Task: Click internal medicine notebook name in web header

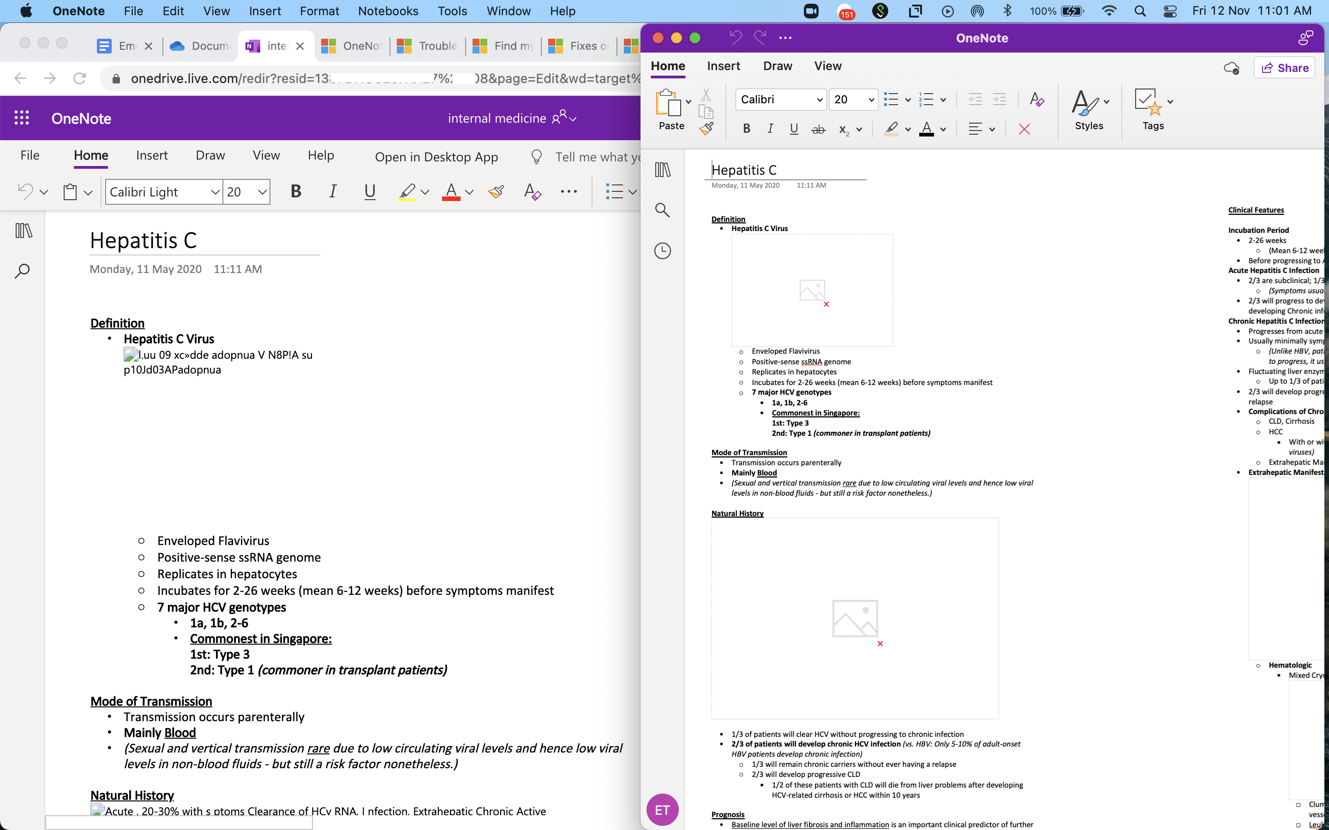Action: point(497,118)
